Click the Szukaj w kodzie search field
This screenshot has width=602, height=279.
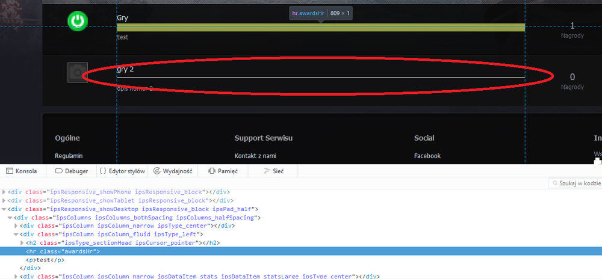[579, 183]
